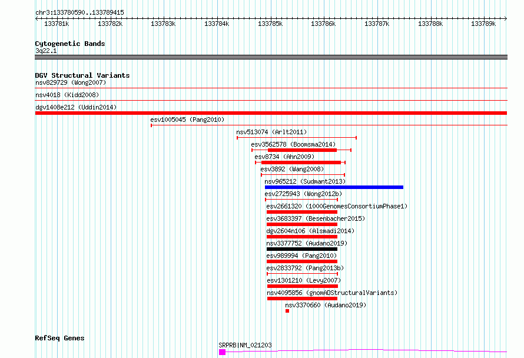The height and width of the screenshot is (358, 524).
Task: Click the 133782k ruler label
Action: tap(110, 24)
